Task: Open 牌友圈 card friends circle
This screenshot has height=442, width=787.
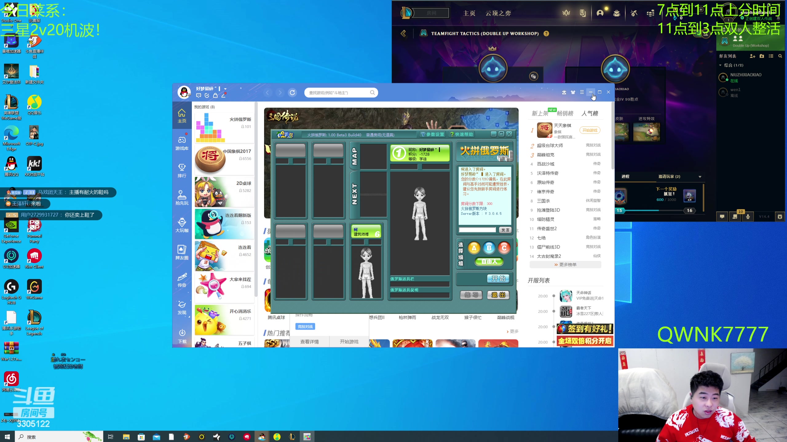Action: tap(182, 253)
